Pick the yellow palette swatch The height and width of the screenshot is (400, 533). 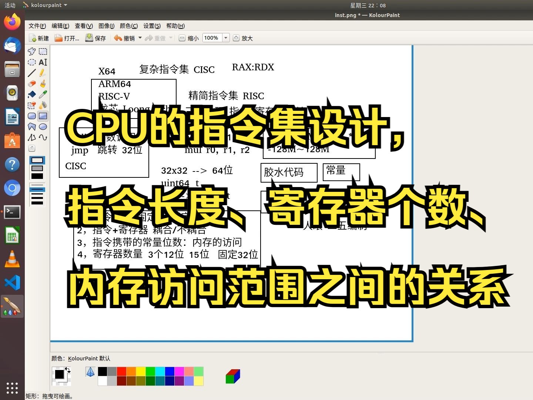coord(141,371)
